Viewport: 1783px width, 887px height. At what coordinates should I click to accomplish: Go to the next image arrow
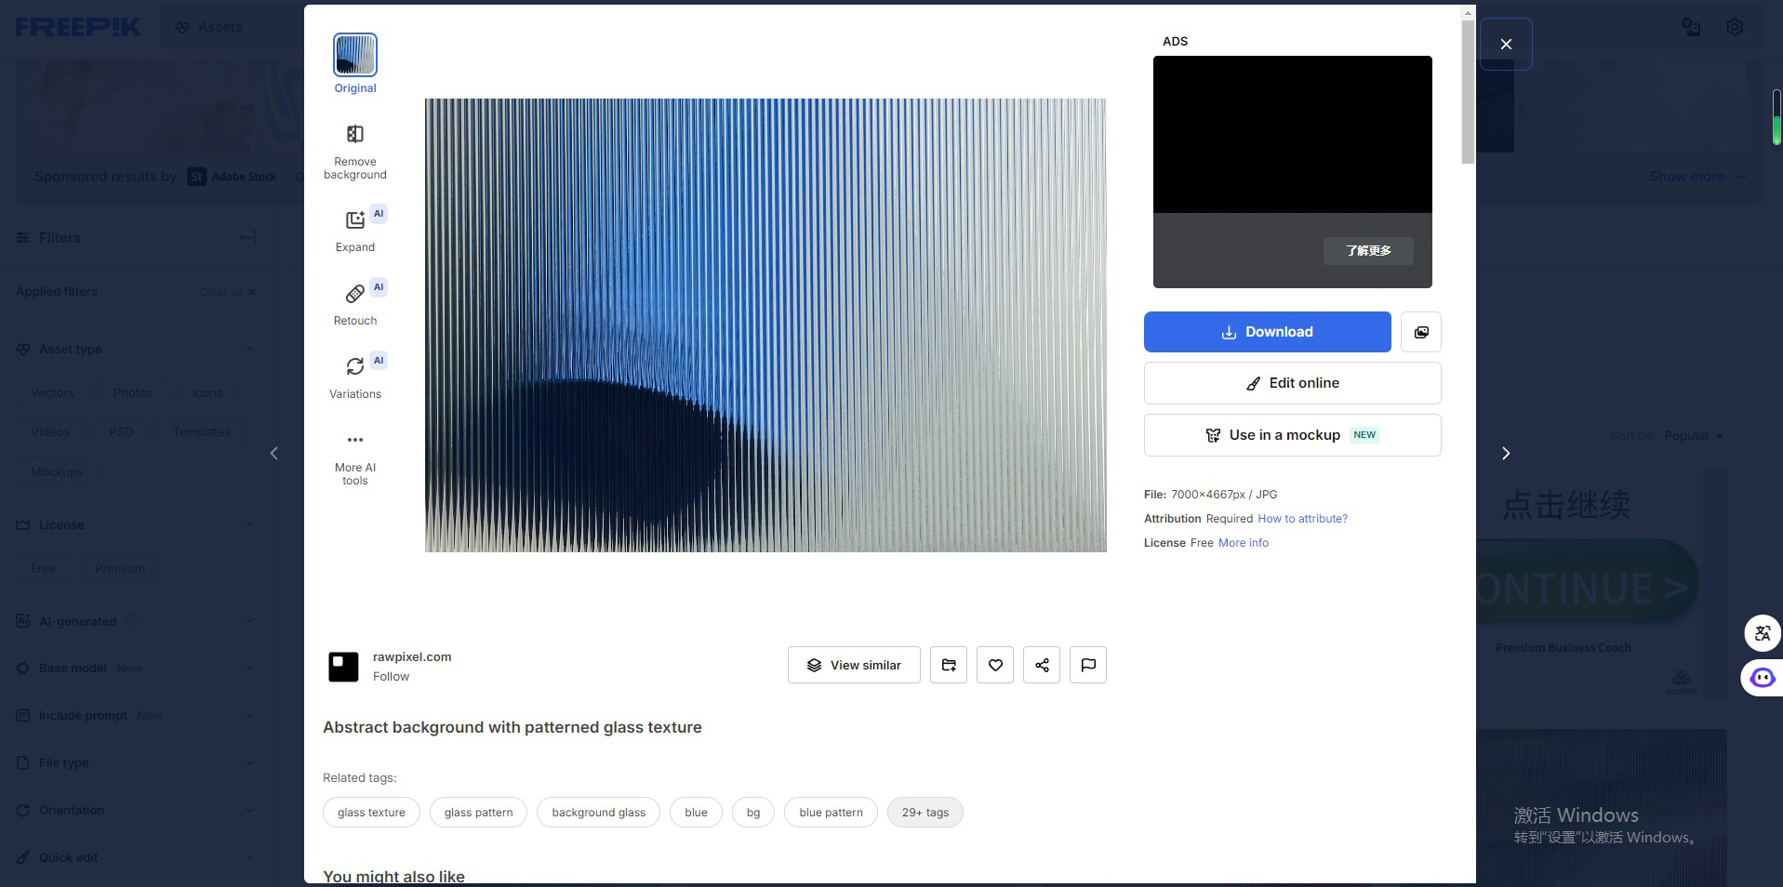click(x=1506, y=453)
